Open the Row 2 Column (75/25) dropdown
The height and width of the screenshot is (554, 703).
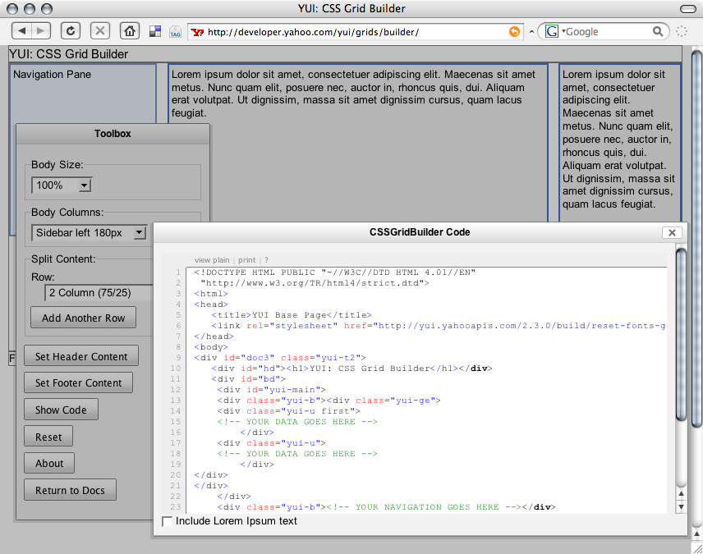click(99, 293)
